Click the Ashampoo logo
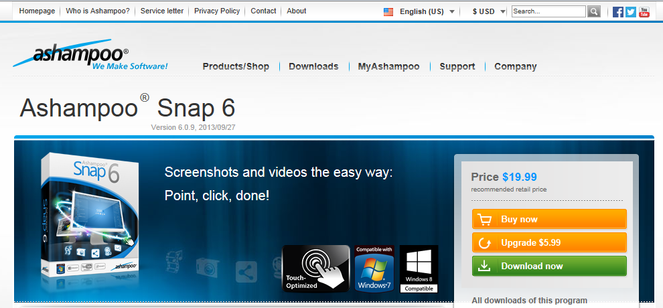Viewport: 663px width, 308px height. click(x=90, y=55)
